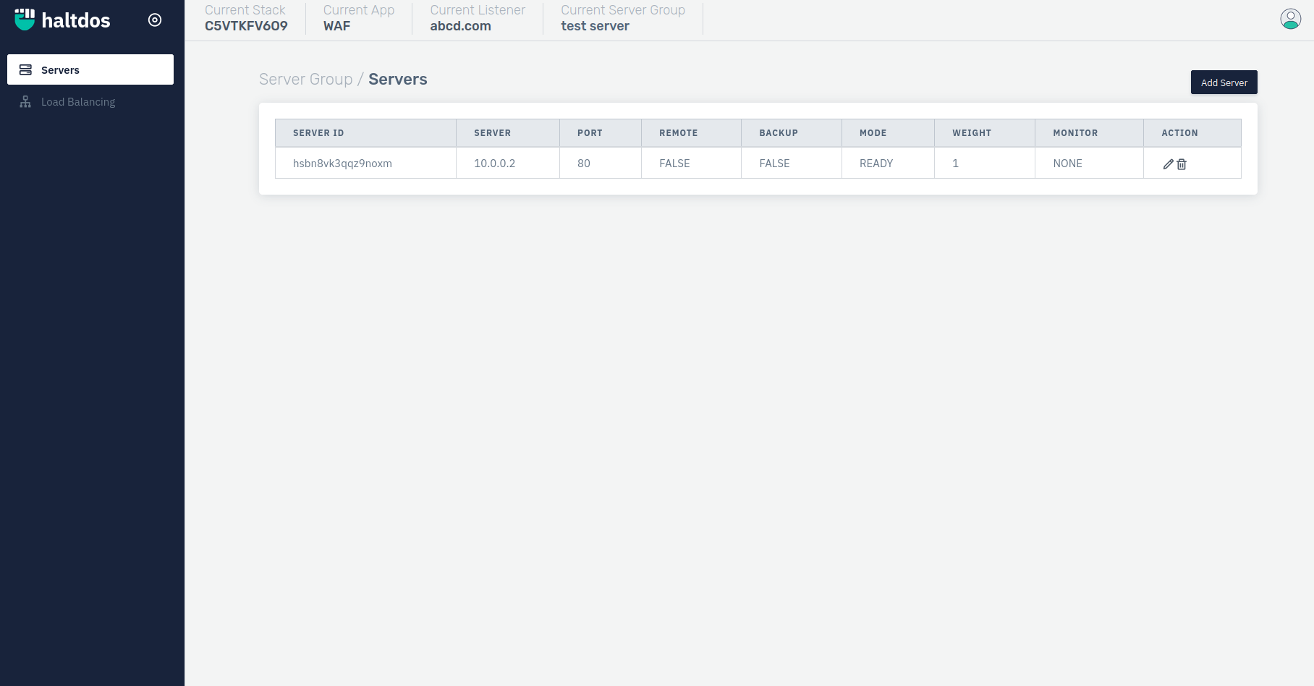
Task: Click server ID hsbn8vk3qqz9noxm cell
Action: pos(365,164)
